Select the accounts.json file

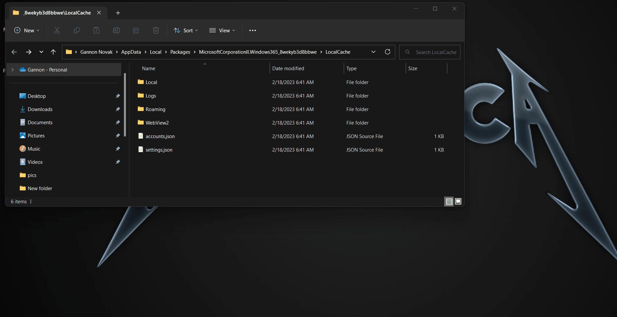coord(160,136)
